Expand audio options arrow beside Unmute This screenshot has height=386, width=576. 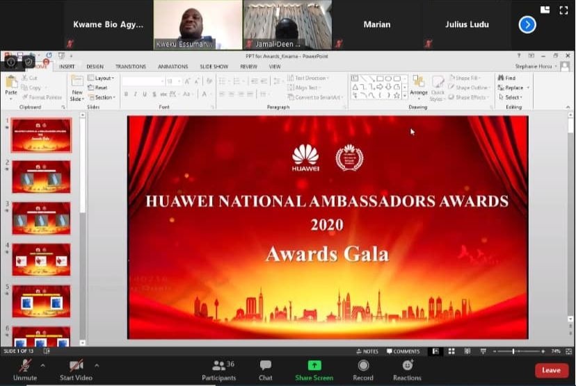[43, 365]
